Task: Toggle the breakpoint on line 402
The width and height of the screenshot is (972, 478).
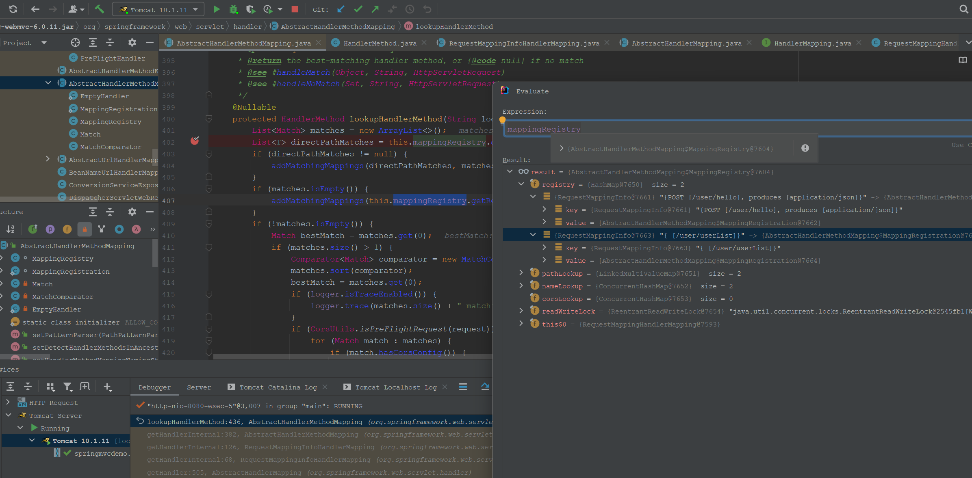Action: click(195, 141)
